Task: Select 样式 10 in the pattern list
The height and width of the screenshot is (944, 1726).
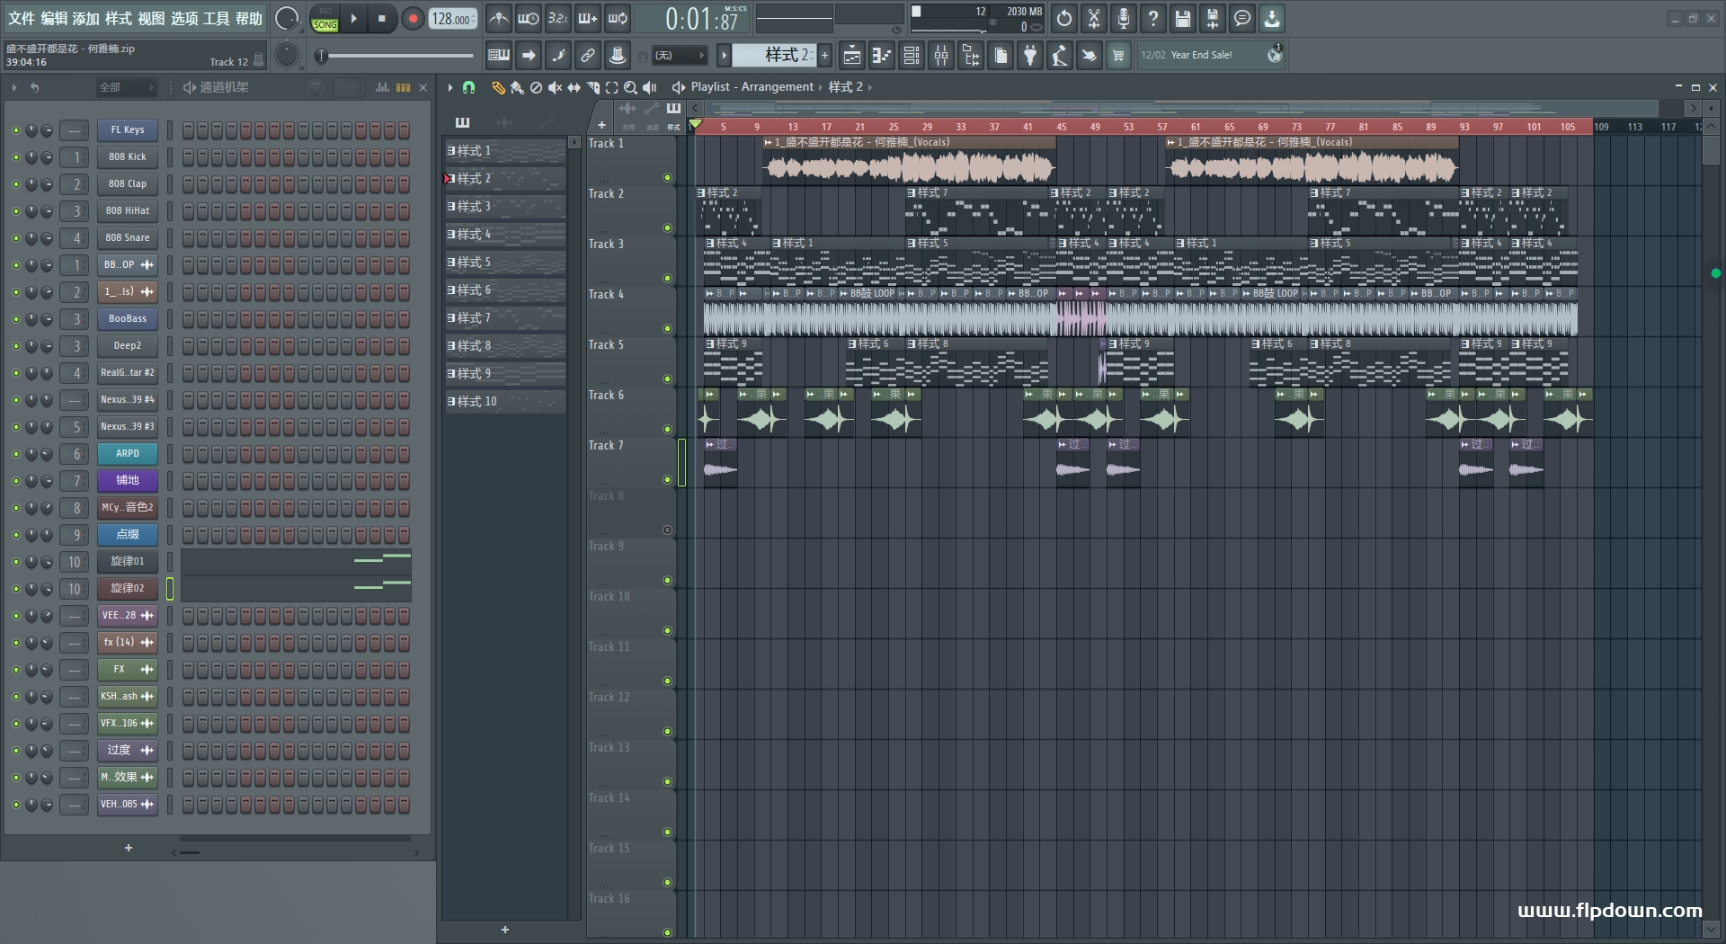Action: click(505, 402)
